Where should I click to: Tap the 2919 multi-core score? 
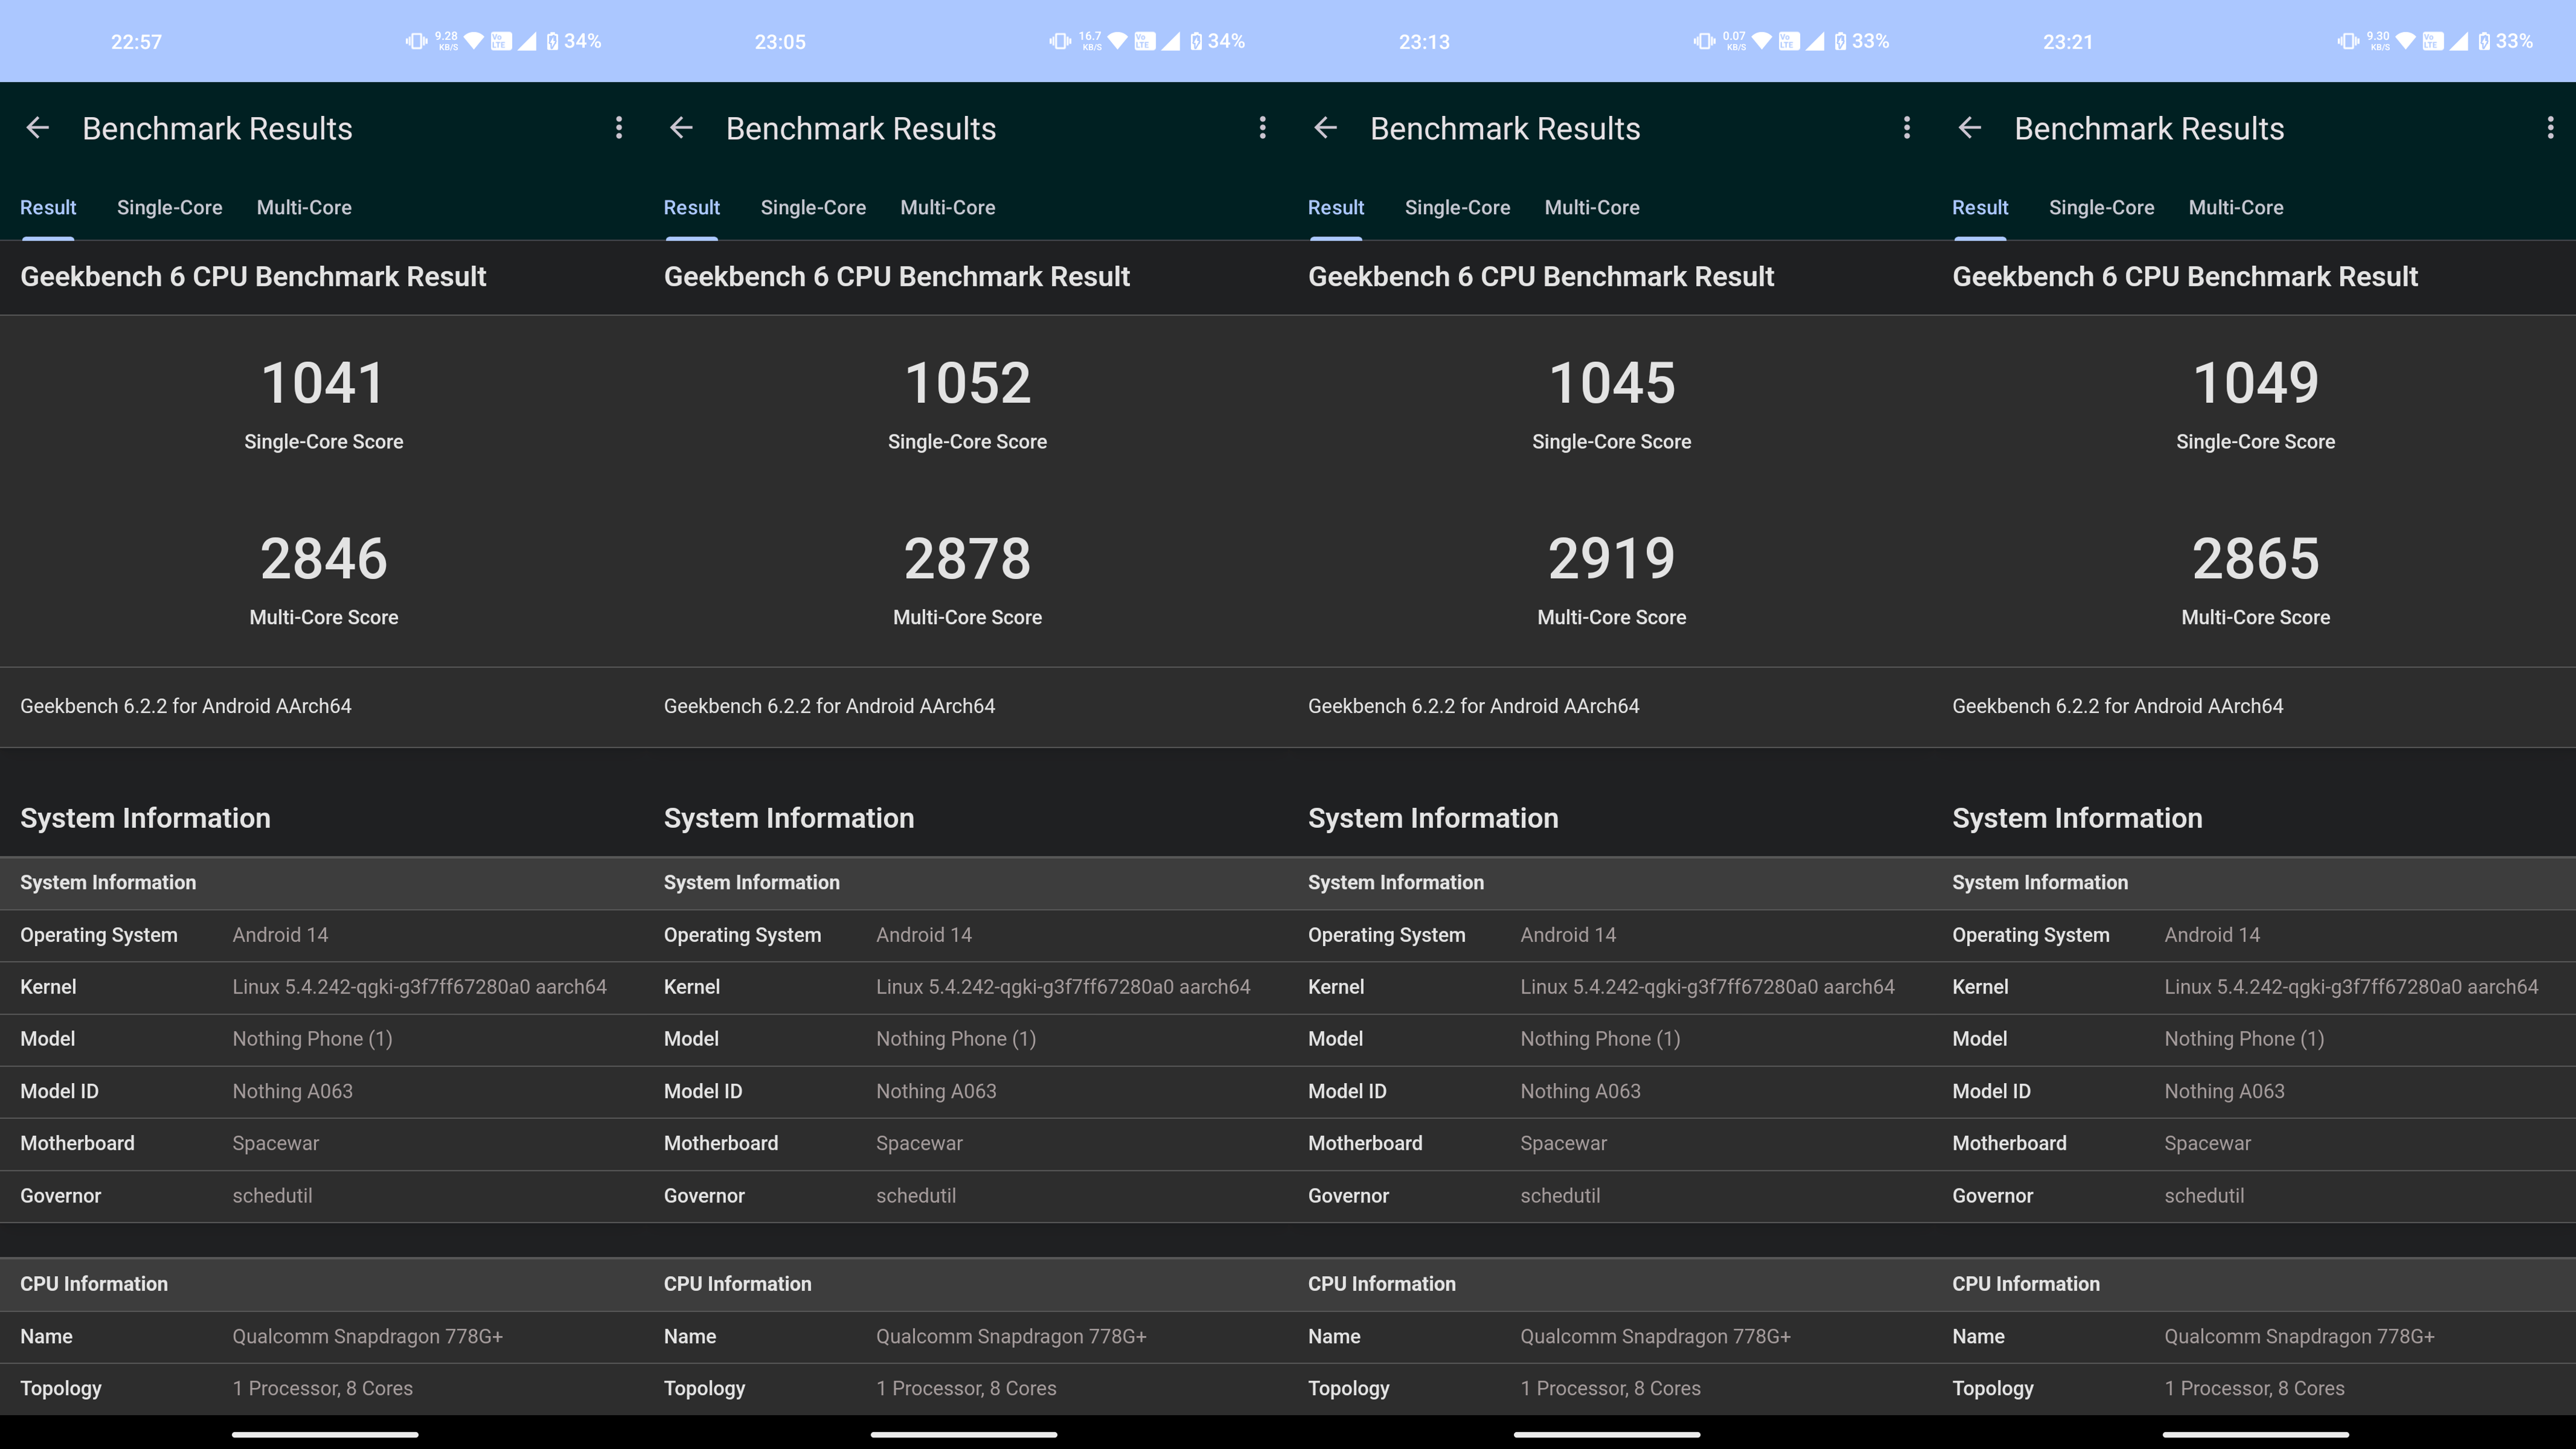1611,559
